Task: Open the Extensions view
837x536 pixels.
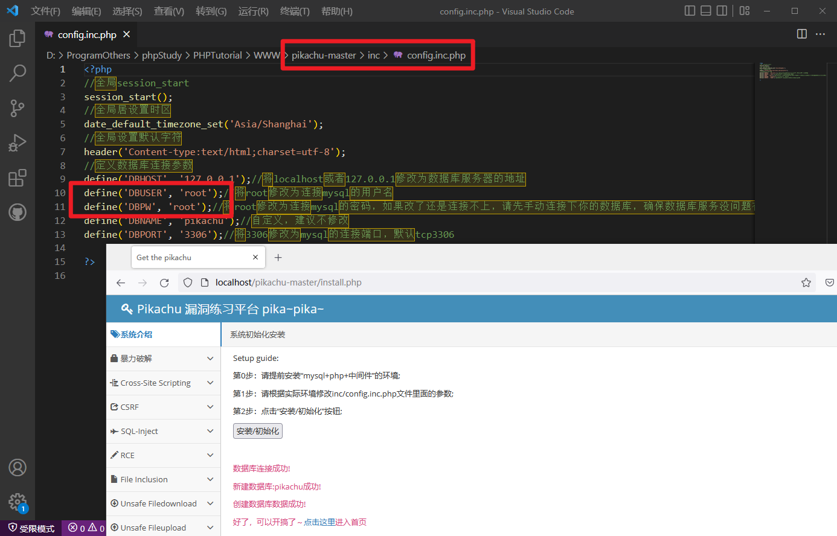Action: pyautogui.click(x=17, y=178)
